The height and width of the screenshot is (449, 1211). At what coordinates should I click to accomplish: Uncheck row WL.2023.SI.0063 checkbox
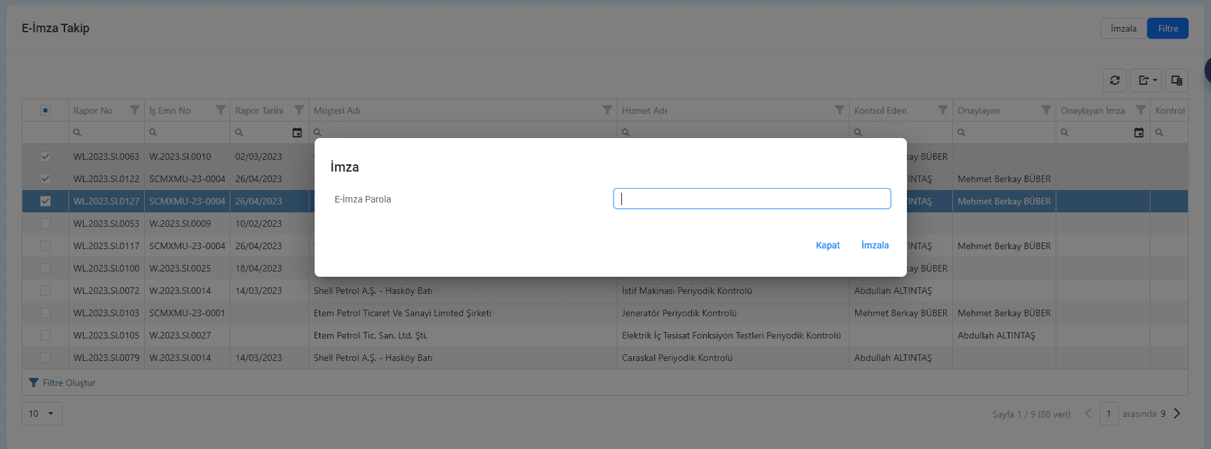click(x=45, y=156)
